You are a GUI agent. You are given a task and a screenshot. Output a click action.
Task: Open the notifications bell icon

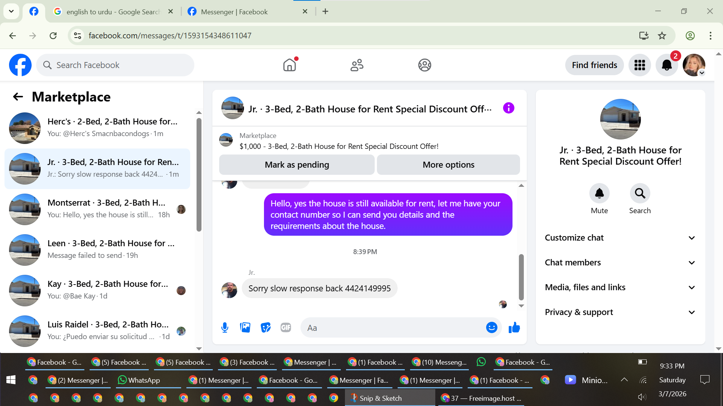pyautogui.click(x=667, y=65)
